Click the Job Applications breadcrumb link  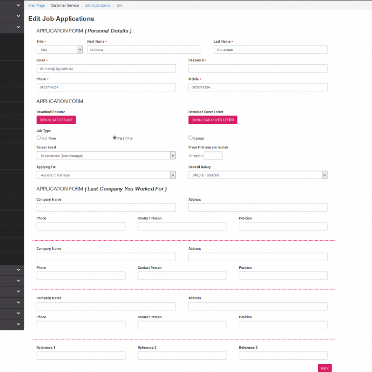pyautogui.click(x=98, y=5)
